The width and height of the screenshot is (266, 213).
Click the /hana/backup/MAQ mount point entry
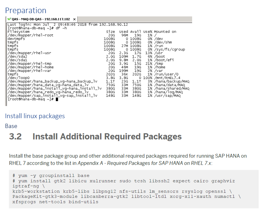(172, 81)
